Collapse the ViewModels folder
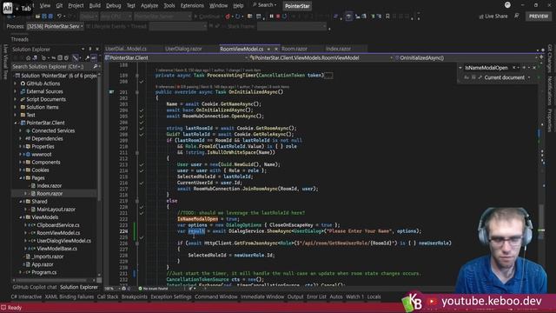Screen dimensions: 556x313 pyautogui.click(x=21, y=217)
